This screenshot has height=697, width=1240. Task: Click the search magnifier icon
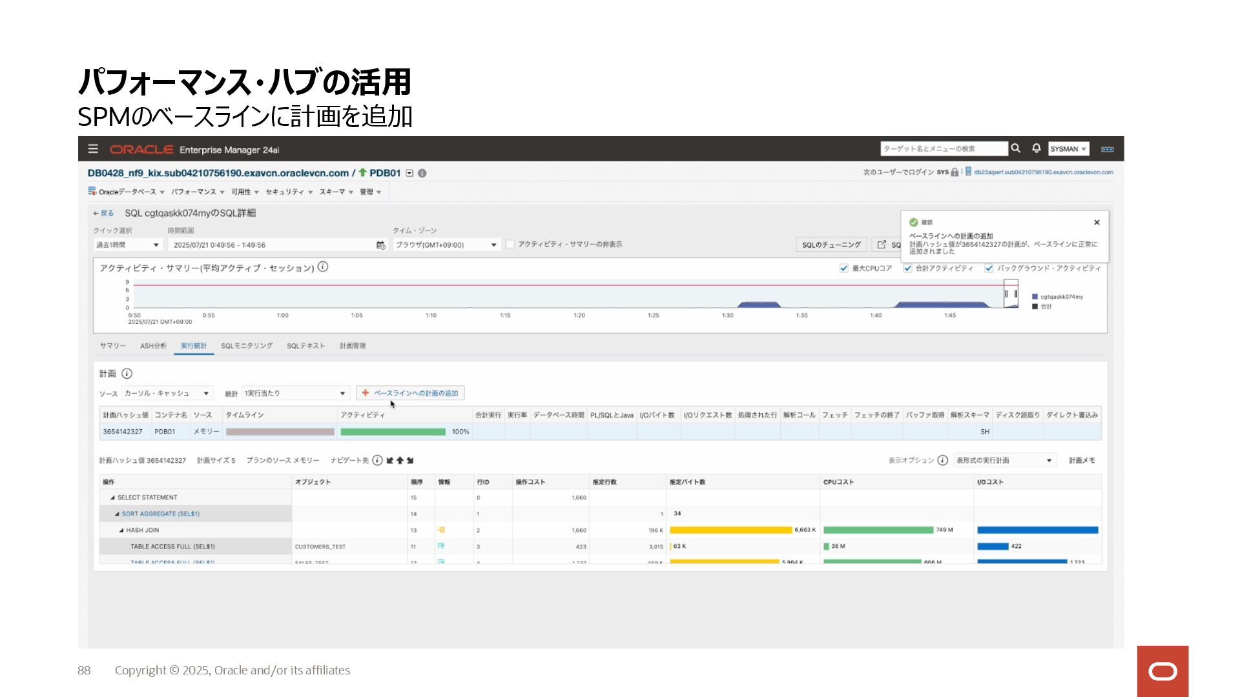click(1015, 148)
